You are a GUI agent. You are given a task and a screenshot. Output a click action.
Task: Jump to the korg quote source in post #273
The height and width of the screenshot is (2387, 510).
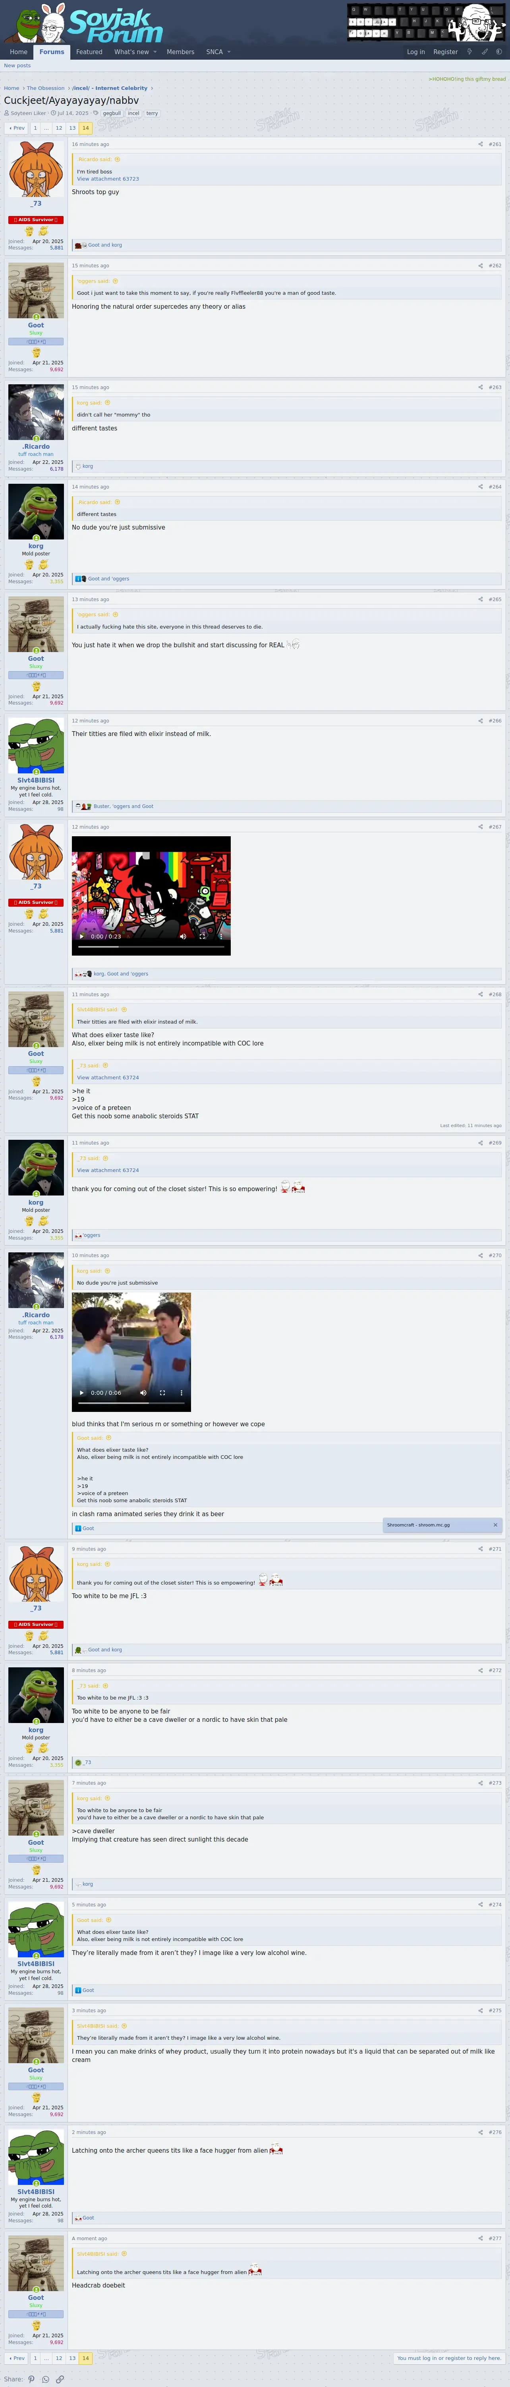tap(107, 1799)
